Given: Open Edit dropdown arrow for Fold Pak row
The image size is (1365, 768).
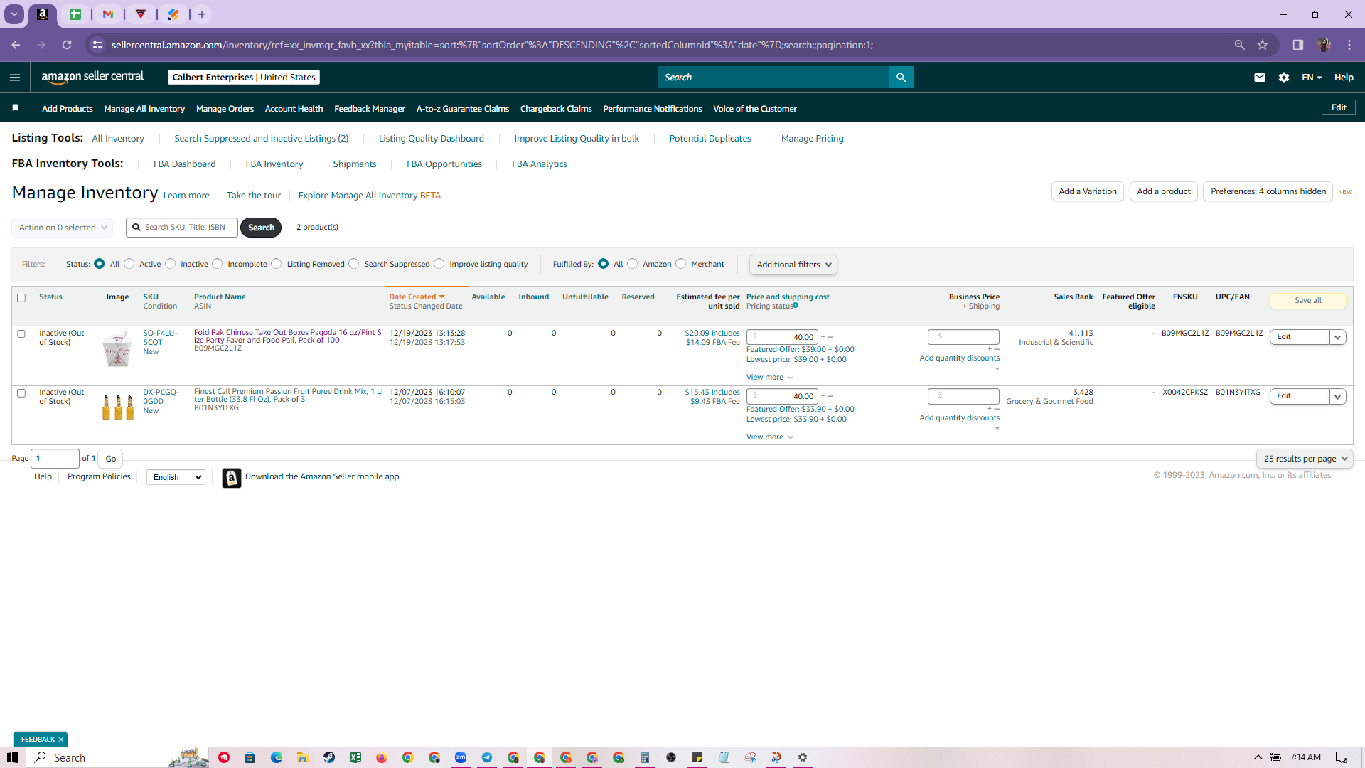Looking at the screenshot, I should tap(1338, 337).
